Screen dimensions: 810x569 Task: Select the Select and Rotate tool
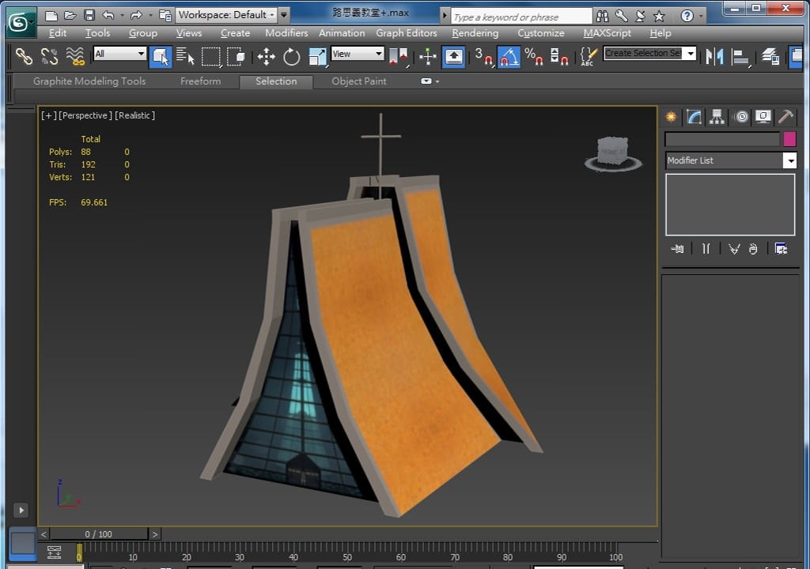point(292,56)
